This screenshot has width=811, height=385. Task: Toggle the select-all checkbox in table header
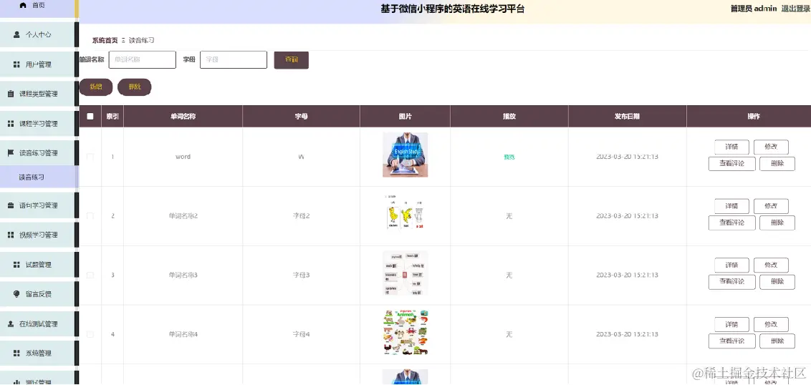tap(90, 116)
